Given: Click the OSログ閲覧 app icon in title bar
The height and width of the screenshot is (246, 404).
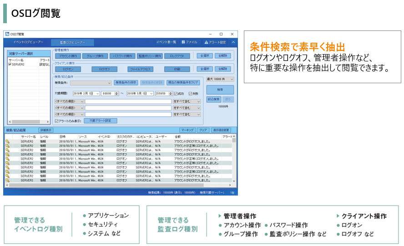Looking at the screenshot, I should click(x=7, y=34).
